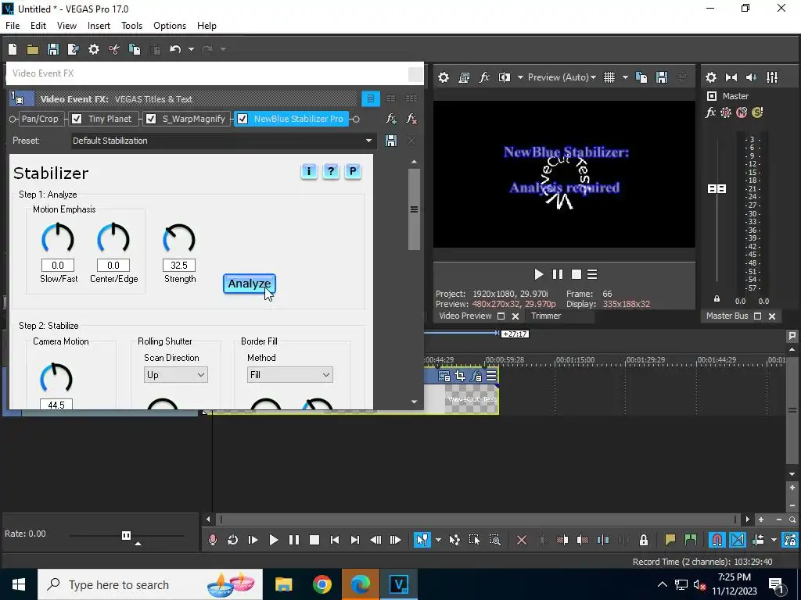The width and height of the screenshot is (801, 600).
Task: Open the Preview (Auto) quality dropdown
Action: click(562, 77)
